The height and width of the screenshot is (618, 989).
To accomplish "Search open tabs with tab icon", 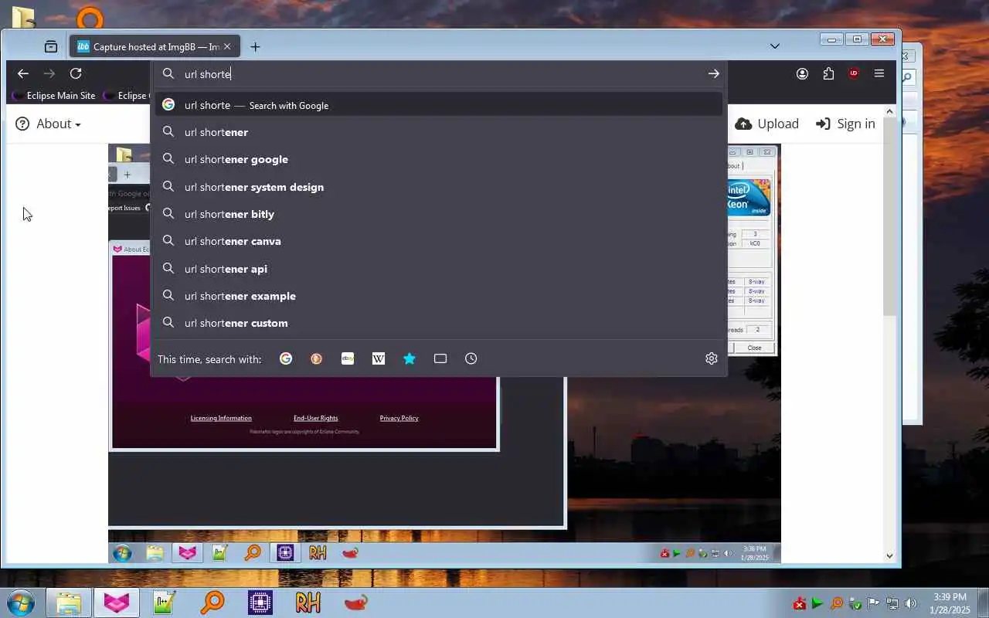I will (440, 358).
